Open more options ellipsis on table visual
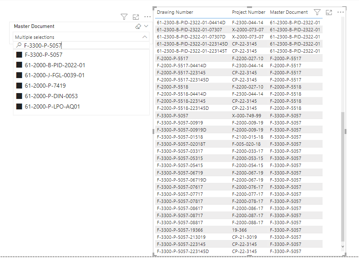 pos(341,12)
